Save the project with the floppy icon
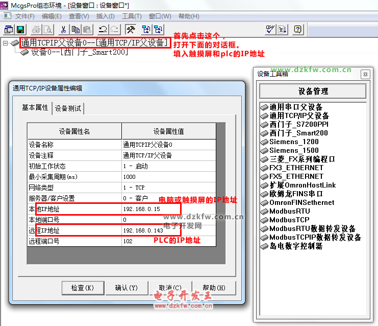 tap(20, 30)
